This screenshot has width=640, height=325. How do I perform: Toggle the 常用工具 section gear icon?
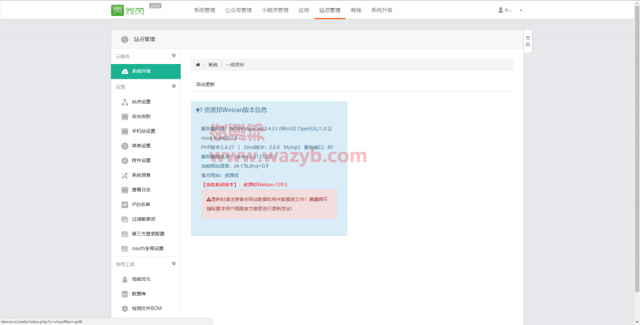click(174, 264)
